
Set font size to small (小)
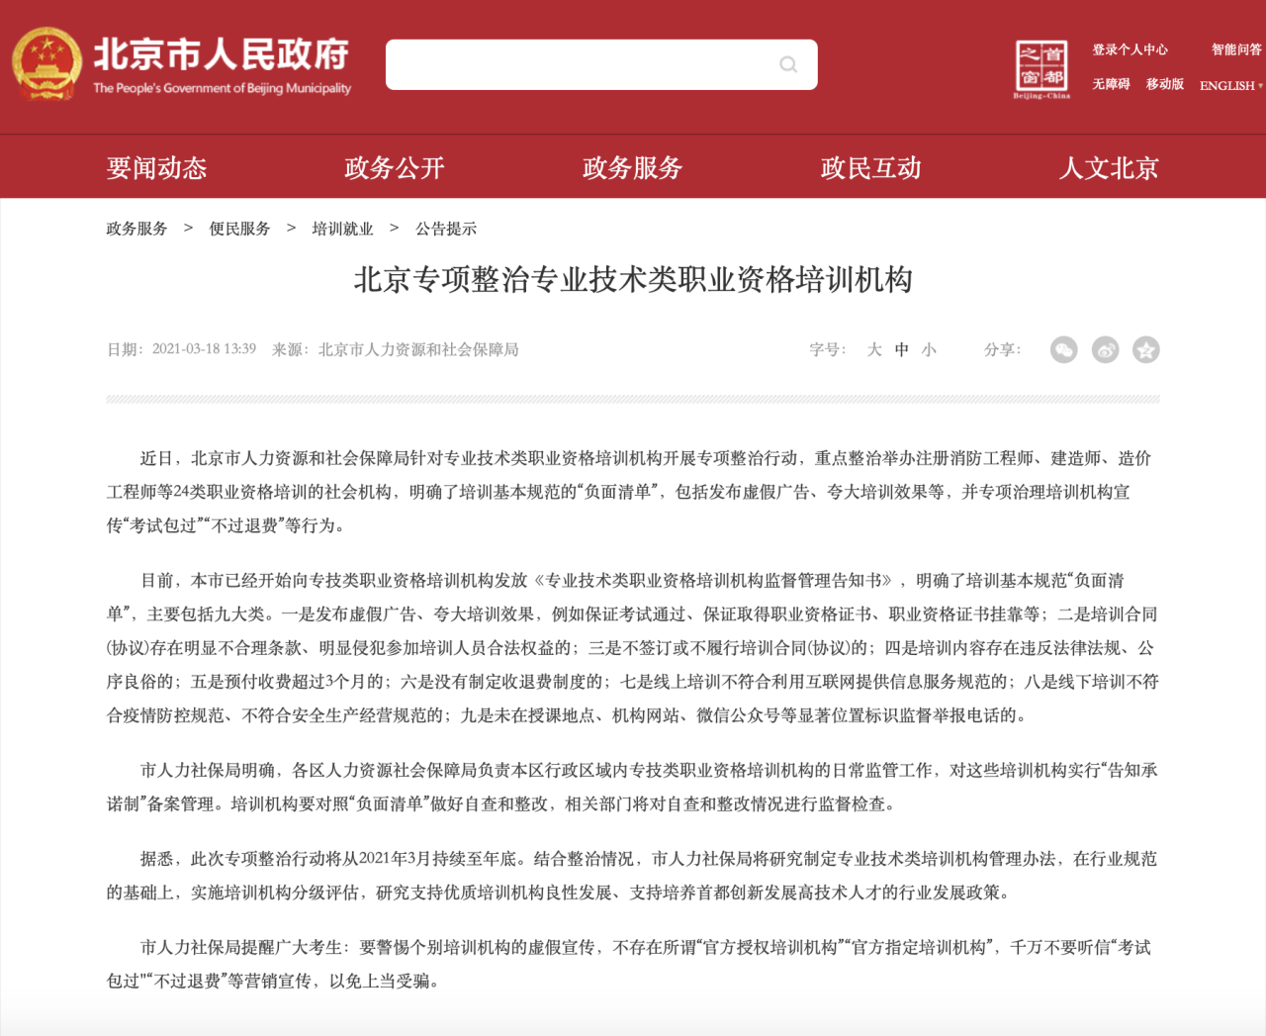[x=929, y=349]
